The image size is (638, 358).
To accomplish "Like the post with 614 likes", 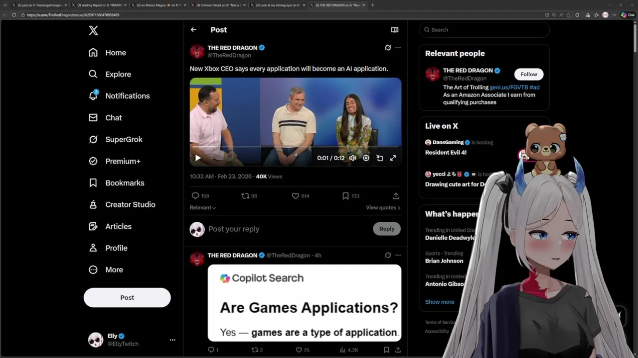I will (300, 196).
